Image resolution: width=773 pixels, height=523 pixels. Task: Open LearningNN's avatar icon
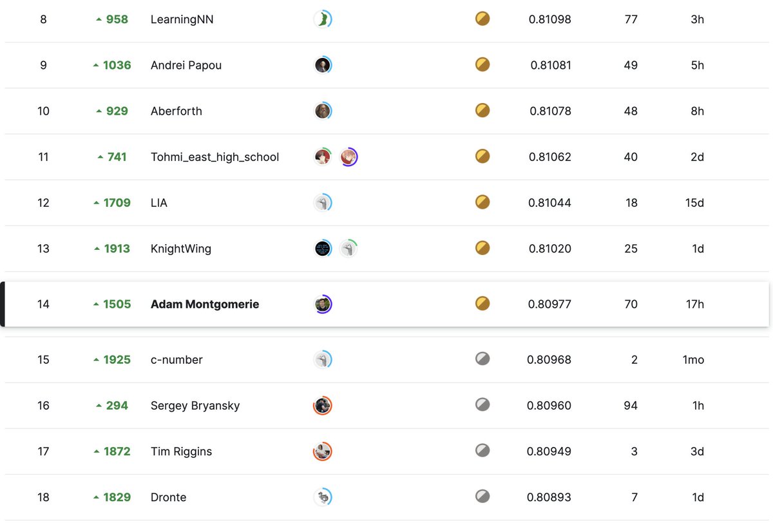pos(323,19)
